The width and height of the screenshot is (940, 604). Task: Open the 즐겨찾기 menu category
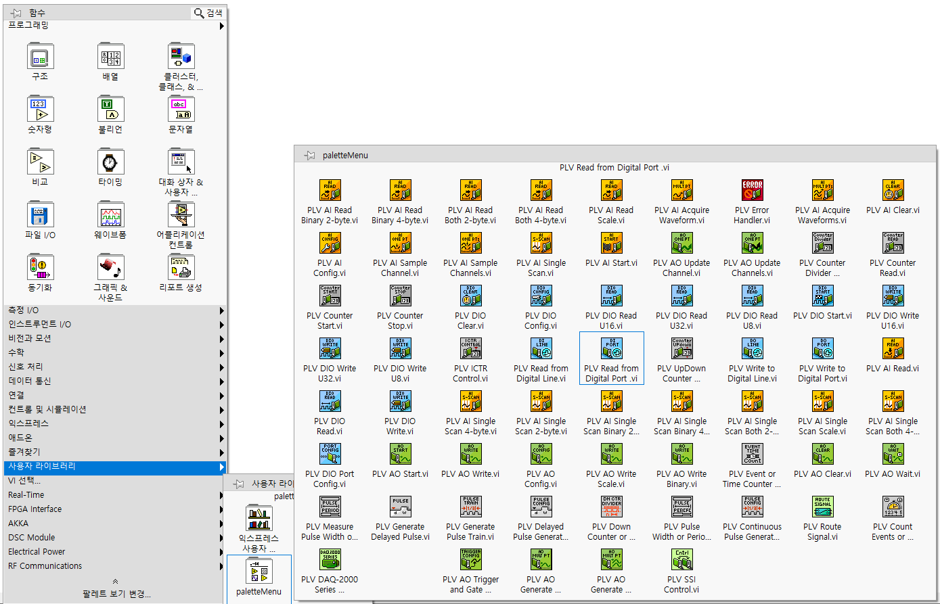pos(115,452)
